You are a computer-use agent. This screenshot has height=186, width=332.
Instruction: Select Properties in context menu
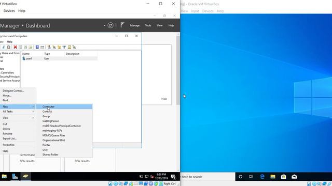tap(17, 145)
